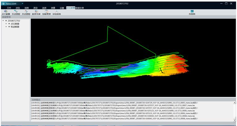Open the title bar quick access dropdown arrow
This screenshot has width=237, height=126.
pyautogui.click(x=22, y=3)
